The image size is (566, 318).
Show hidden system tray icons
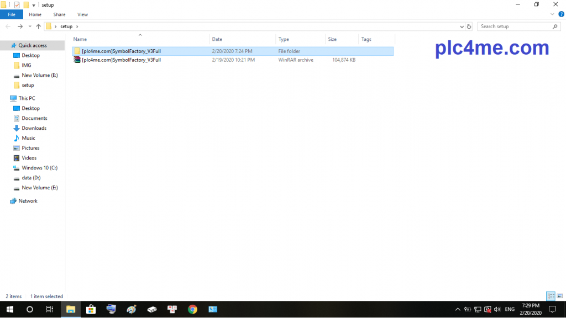coord(457,309)
